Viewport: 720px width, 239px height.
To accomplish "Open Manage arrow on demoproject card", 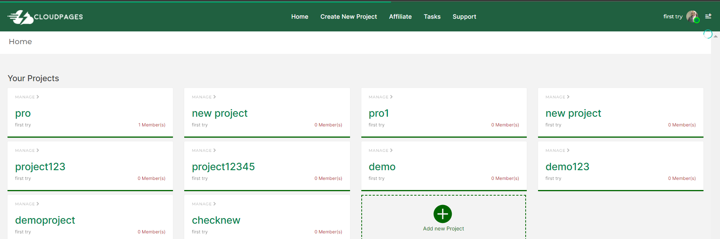I will (38, 204).
